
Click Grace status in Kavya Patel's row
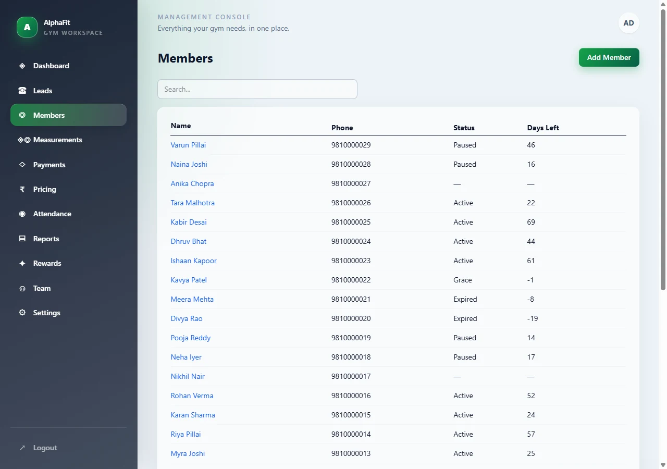(x=463, y=280)
